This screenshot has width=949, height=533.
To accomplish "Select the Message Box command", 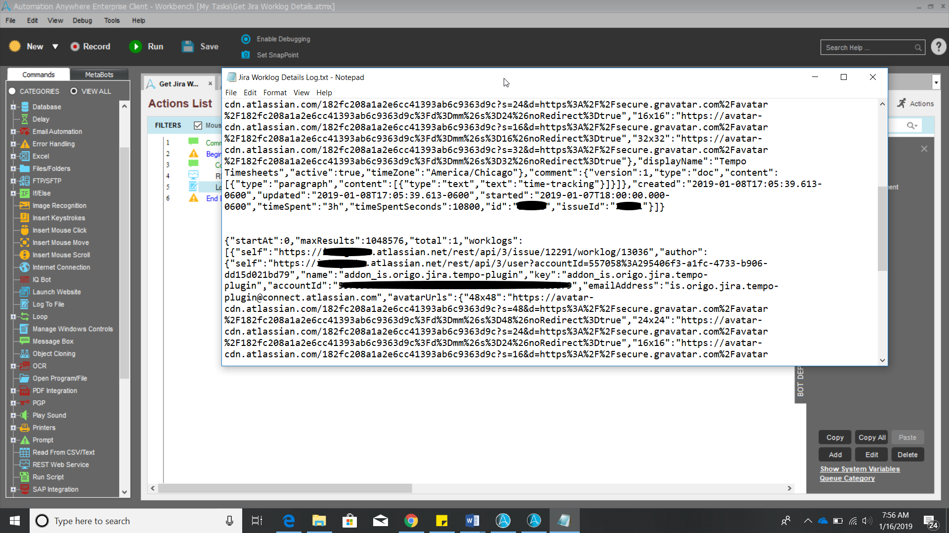I will 53,341.
